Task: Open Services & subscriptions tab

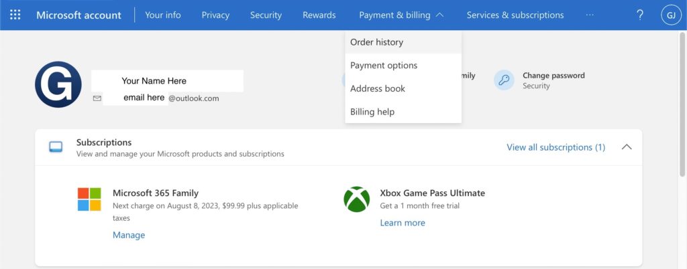Action: click(x=515, y=15)
